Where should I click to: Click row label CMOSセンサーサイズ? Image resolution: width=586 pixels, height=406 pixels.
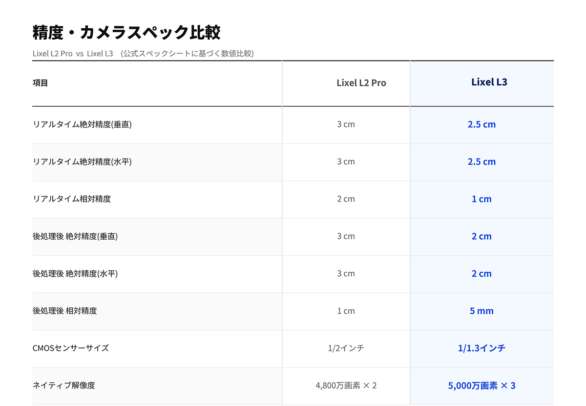click(x=71, y=348)
